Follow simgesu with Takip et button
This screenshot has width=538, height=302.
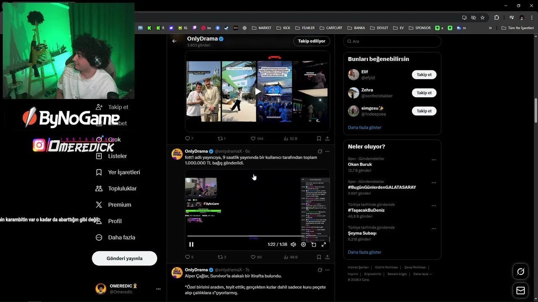(x=424, y=111)
